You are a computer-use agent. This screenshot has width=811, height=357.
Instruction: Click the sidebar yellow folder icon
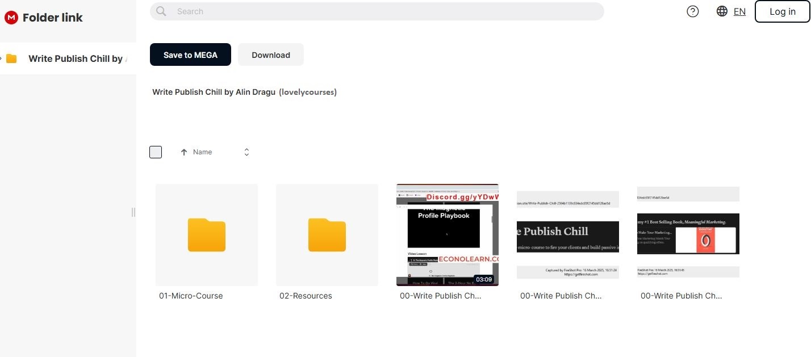tap(11, 58)
